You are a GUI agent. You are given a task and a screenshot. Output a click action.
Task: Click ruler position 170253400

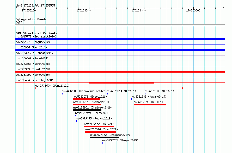point(138,10)
